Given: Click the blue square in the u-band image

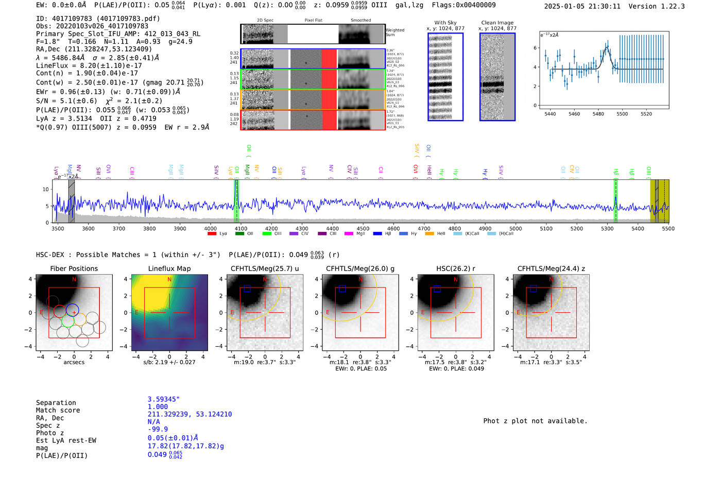Looking at the screenshot, I should coord(247,289).
